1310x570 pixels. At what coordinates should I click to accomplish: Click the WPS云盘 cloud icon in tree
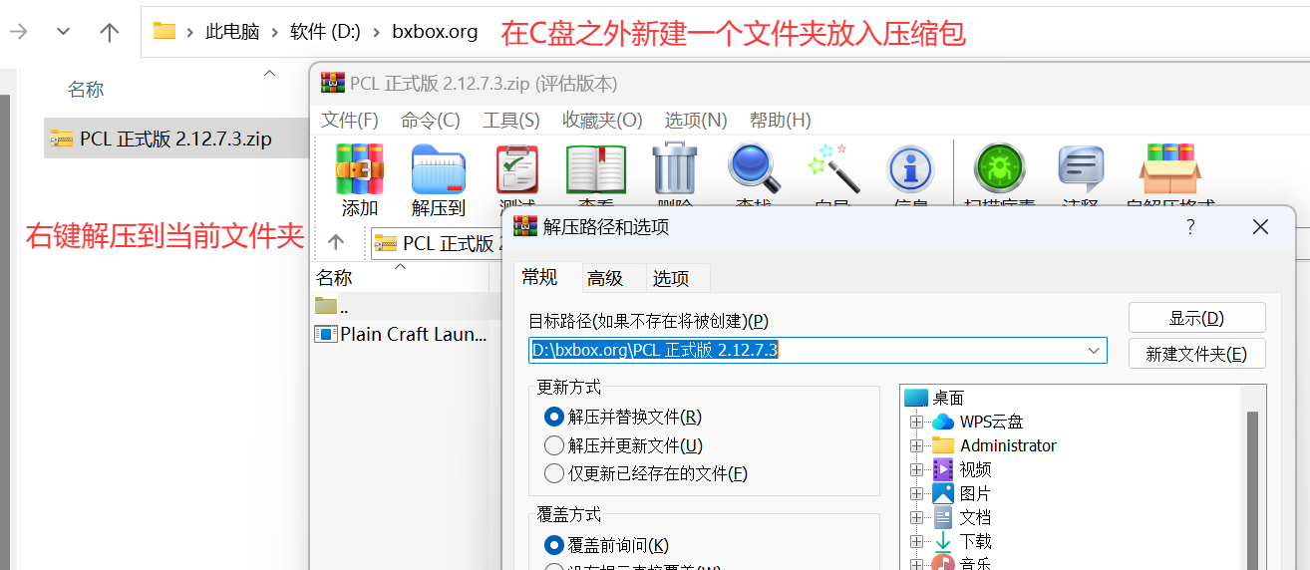(943, 422)
